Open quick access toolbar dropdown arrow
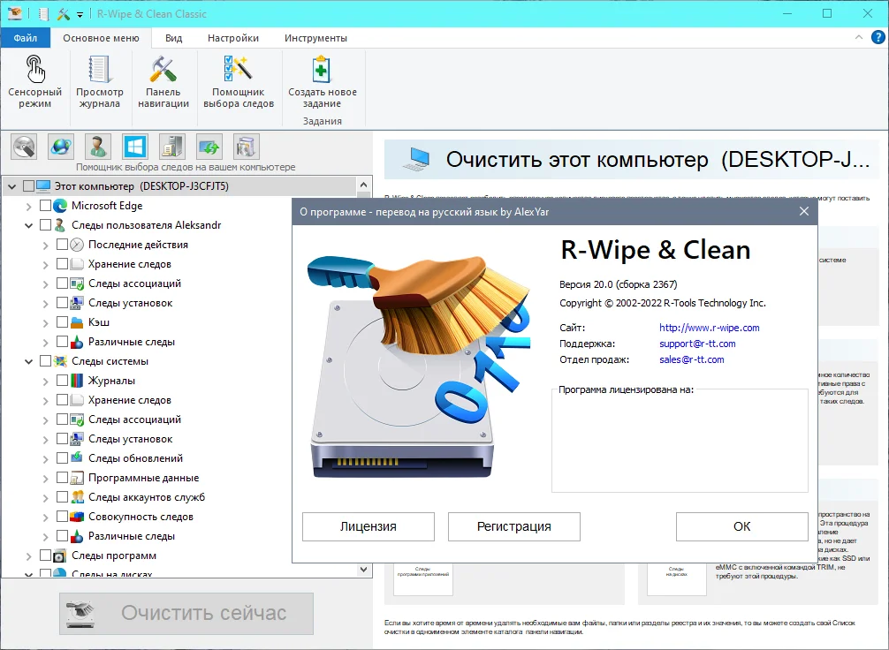The width and height of the screenshot is (889, 650). 80,15
